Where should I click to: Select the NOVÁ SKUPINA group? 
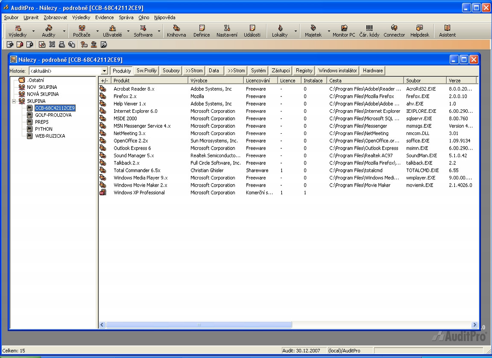pos(43,94)
